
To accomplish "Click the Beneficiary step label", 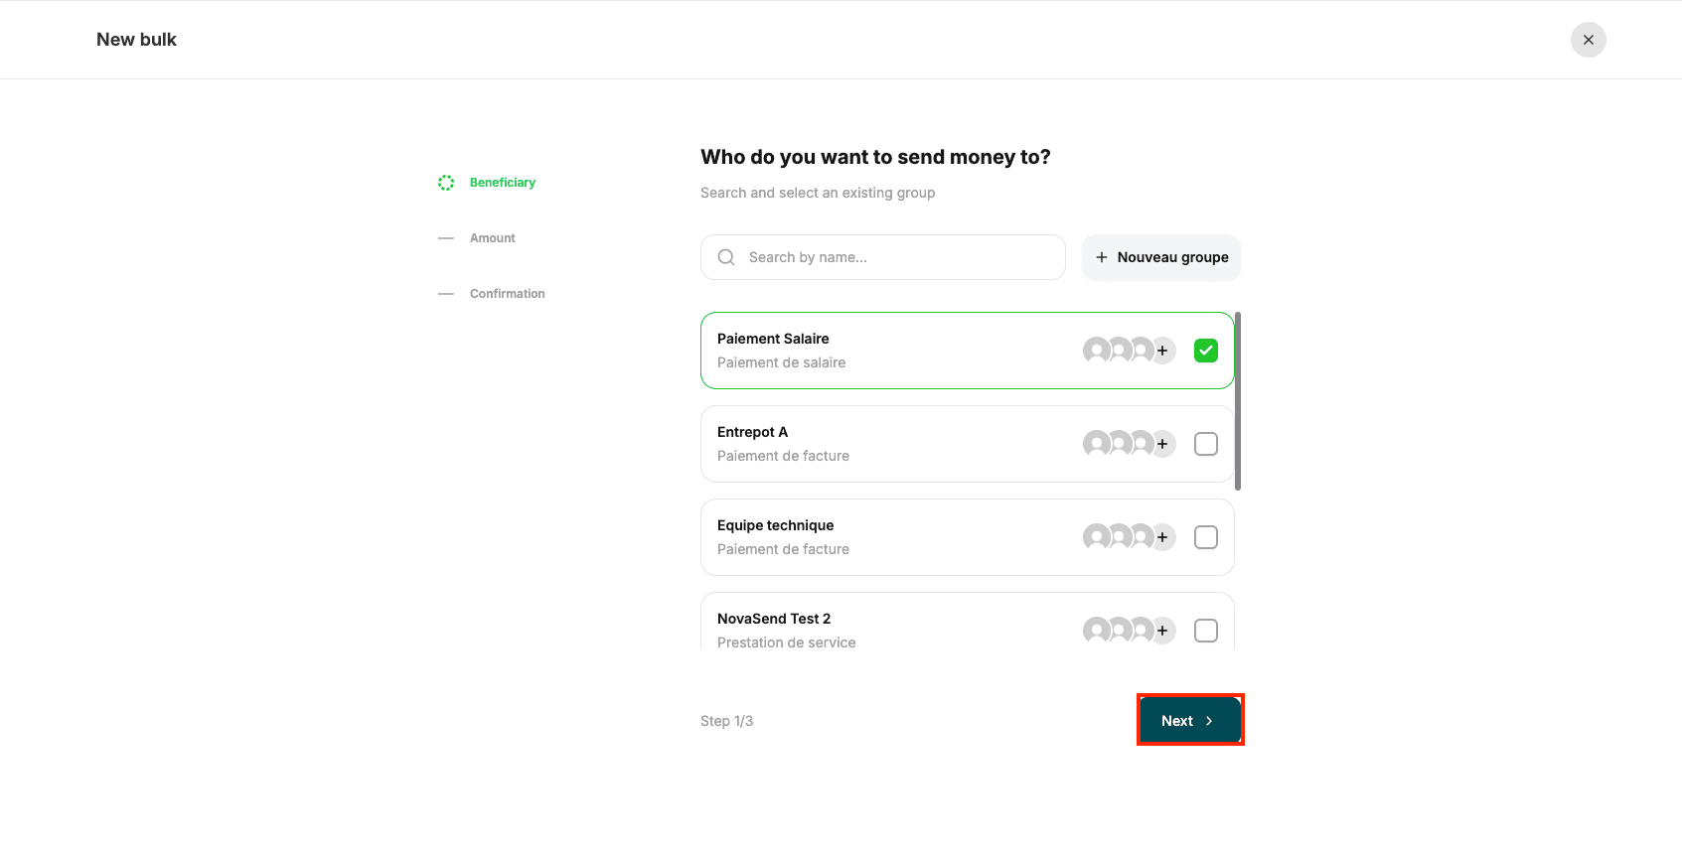I will point(503,182).
